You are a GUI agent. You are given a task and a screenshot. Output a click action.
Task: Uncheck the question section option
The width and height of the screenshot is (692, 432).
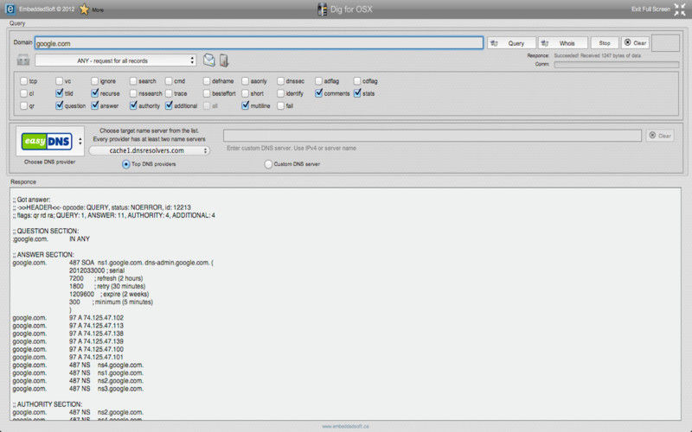[x=59, y=105]
